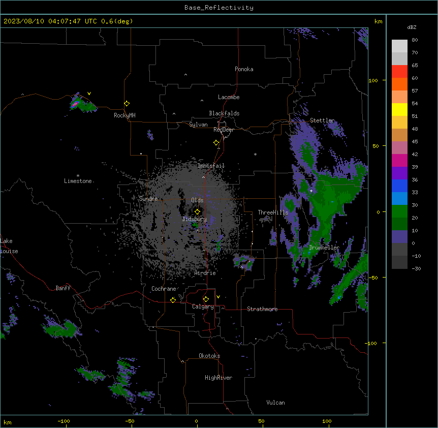Click the Strathmore city label
This screenshot has width=438, height=428.
(x=262, y=309)
